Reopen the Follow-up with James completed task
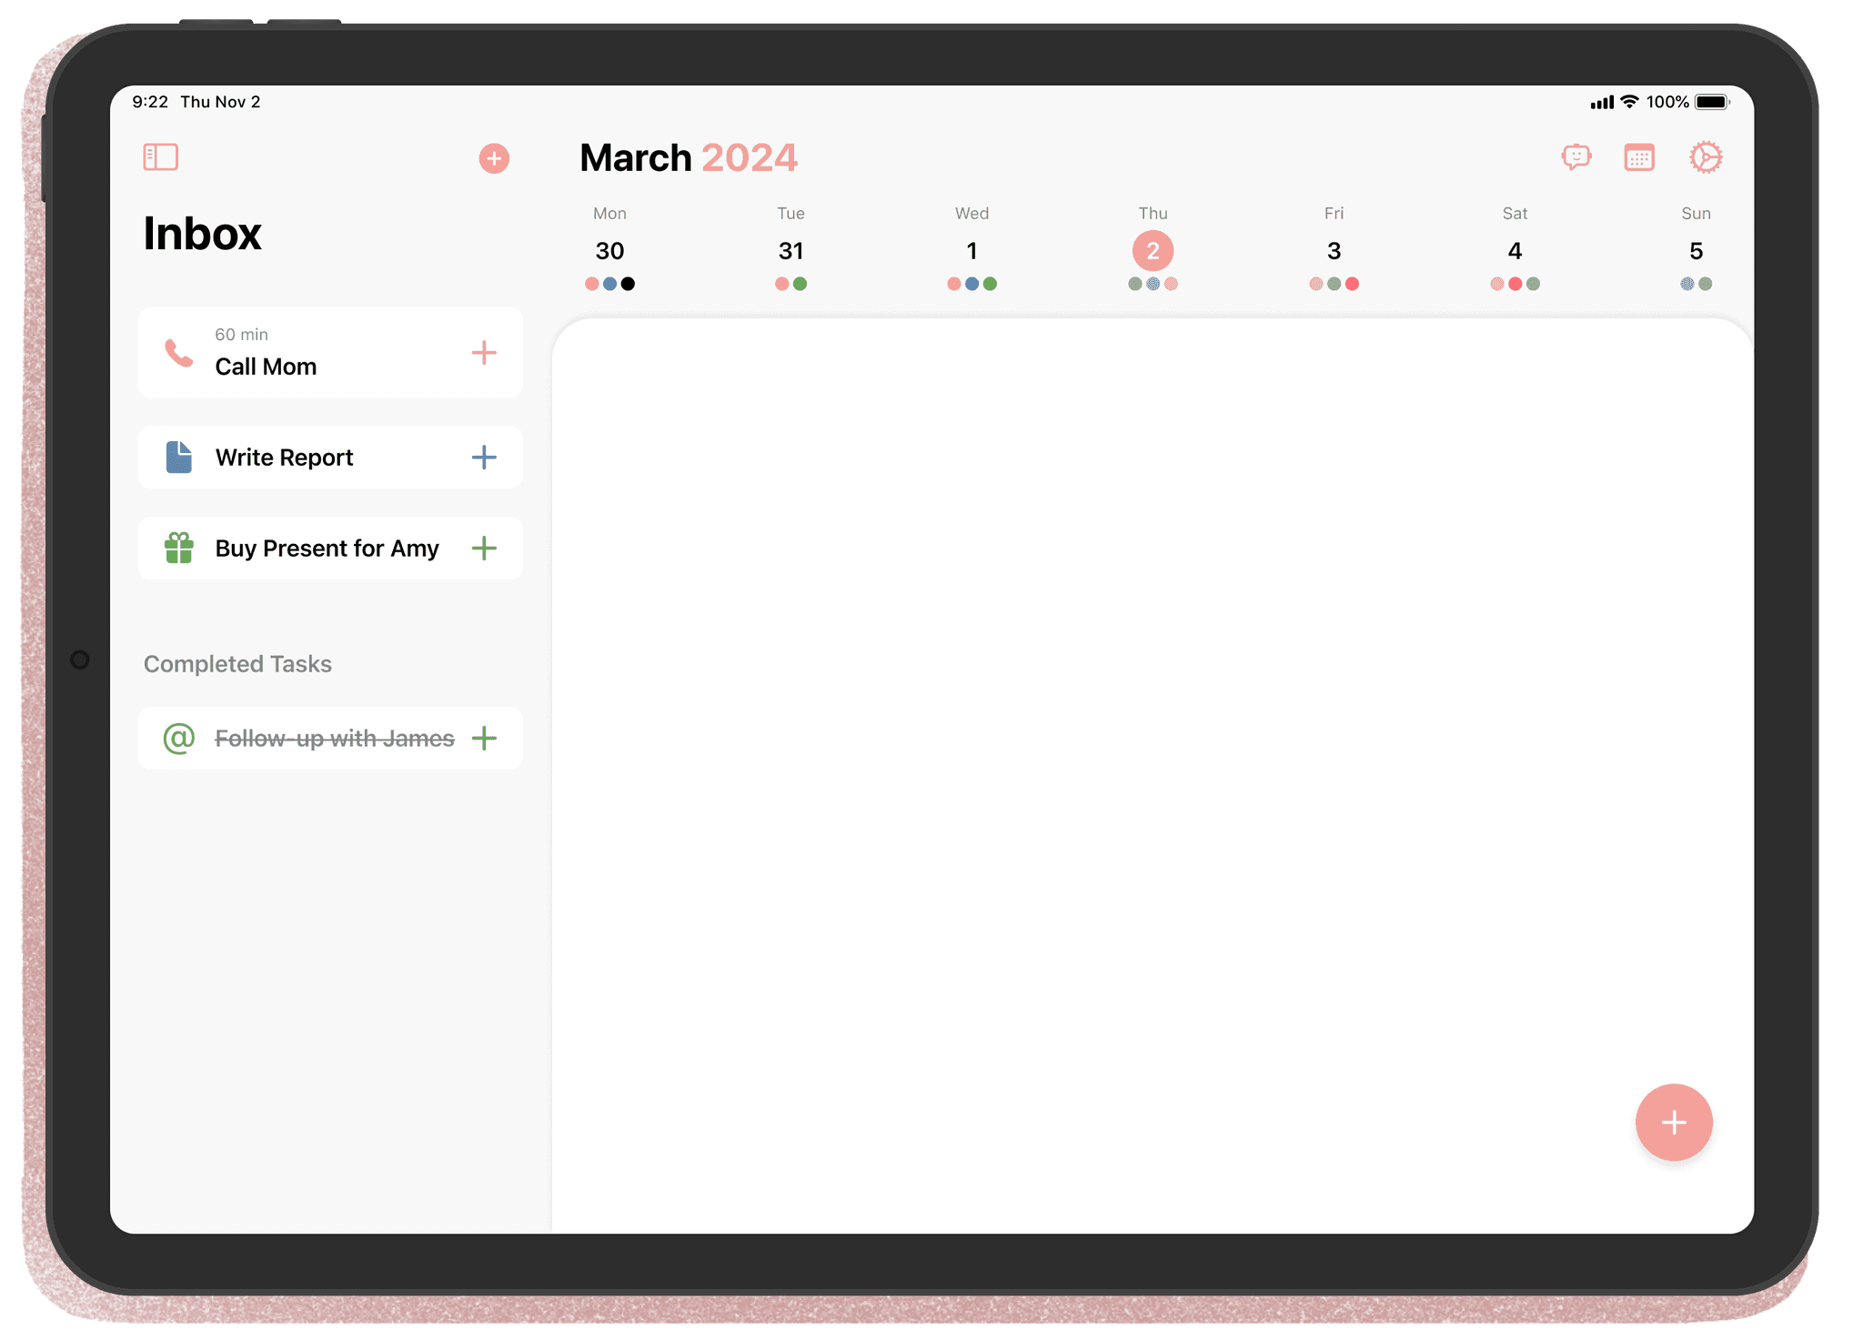 334,738
